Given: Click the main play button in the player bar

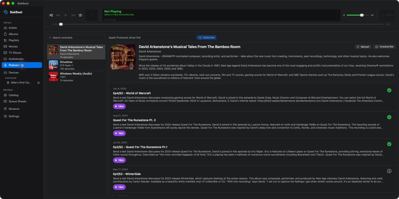Looking at the screenshot, I should pos(66,15).
